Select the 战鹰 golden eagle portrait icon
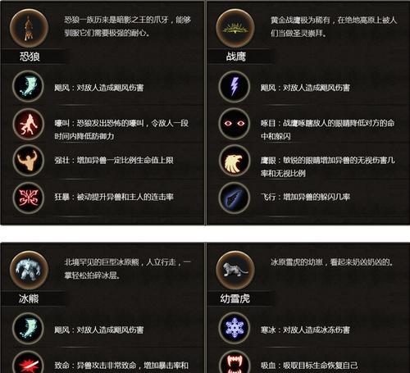This screenshot has width=410, height=373. pyautogui.click(x=235, y=28)
